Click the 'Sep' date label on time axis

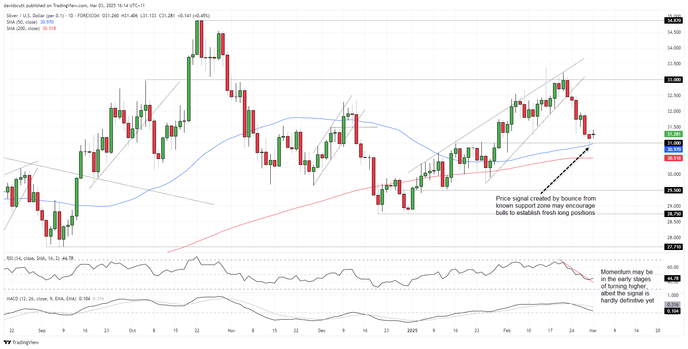[x=42, y=331]
